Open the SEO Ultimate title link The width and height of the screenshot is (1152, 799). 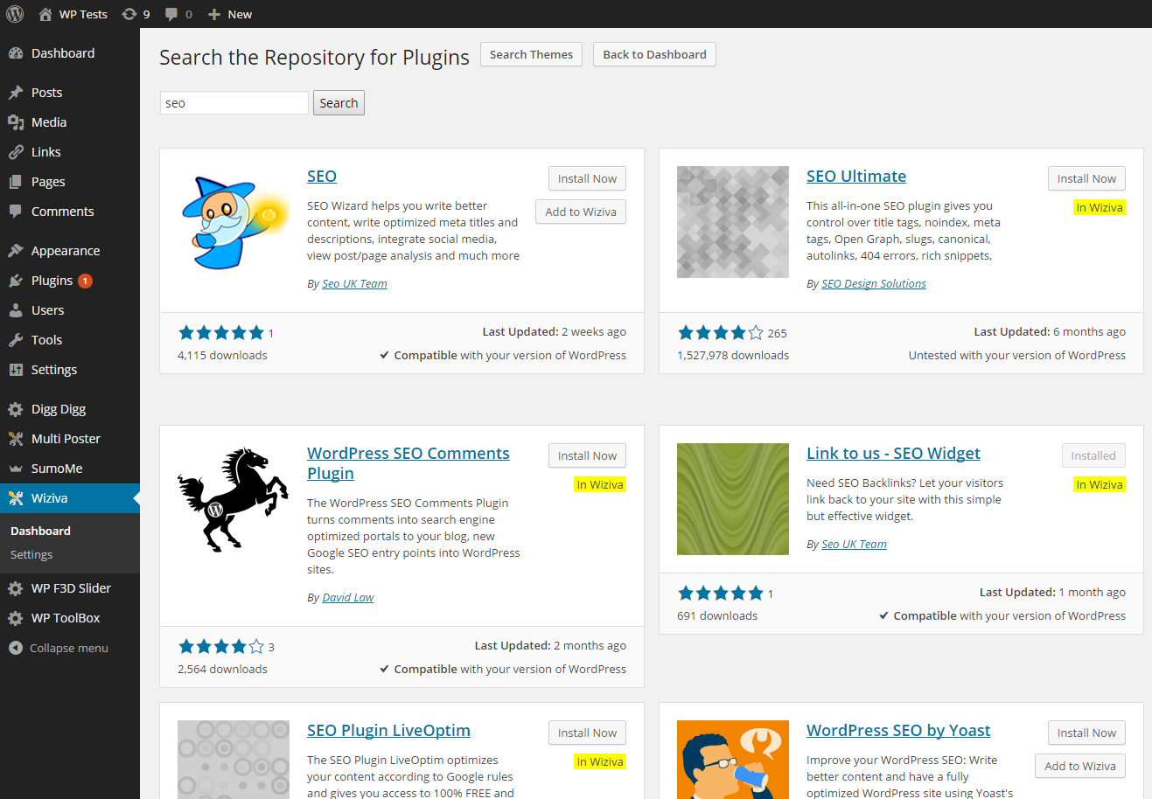[856, 176]
